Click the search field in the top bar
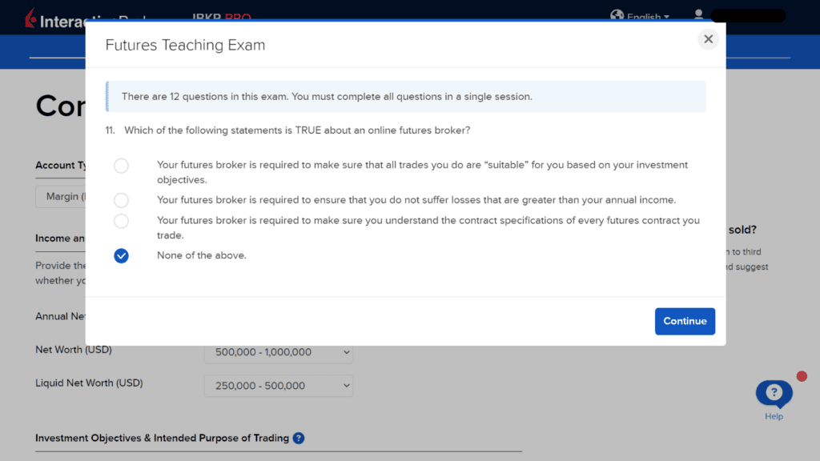The width and height of the screenshot is (820, 461). (x=749, y=15)
